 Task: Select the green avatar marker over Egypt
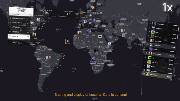pos(100,36)
